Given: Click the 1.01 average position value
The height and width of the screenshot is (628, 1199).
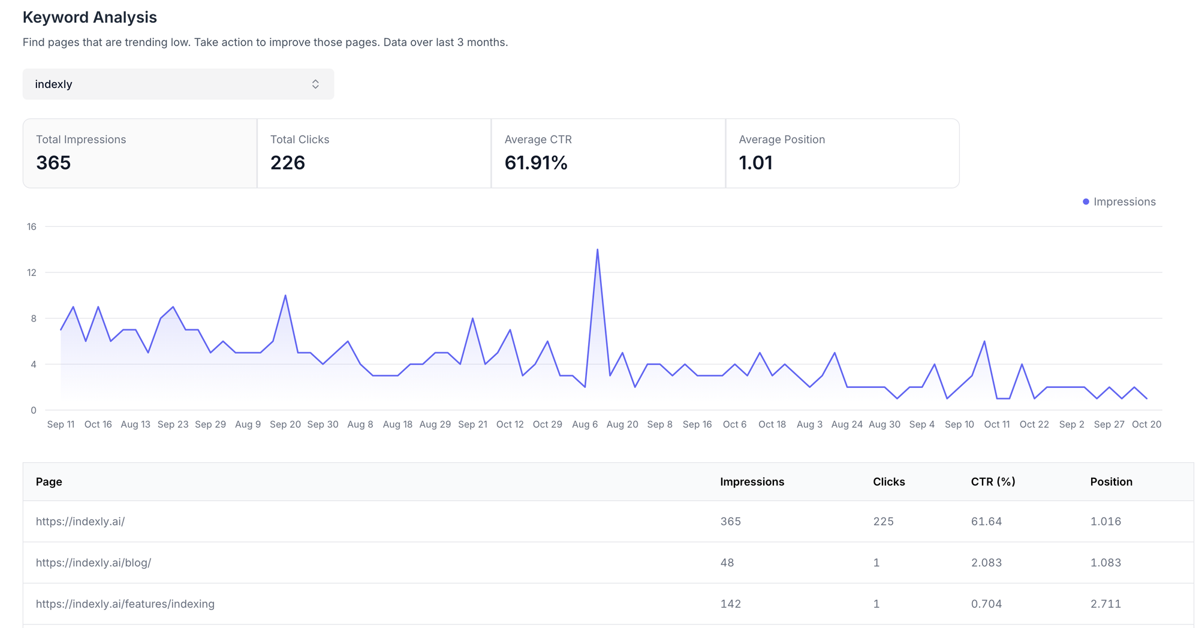Looking at the screenshot, I should click(x=755, y=163).
